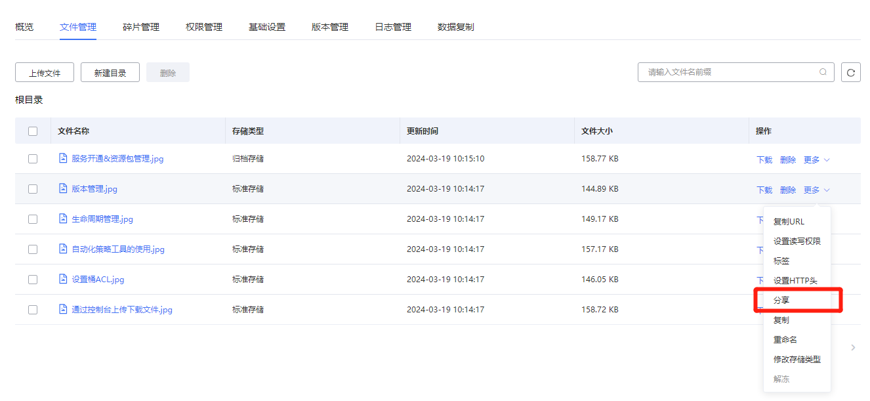The height and width of the screenshot is (401, 870).
Task: Click the 更新时间 column header
Action: coord(423,131)
